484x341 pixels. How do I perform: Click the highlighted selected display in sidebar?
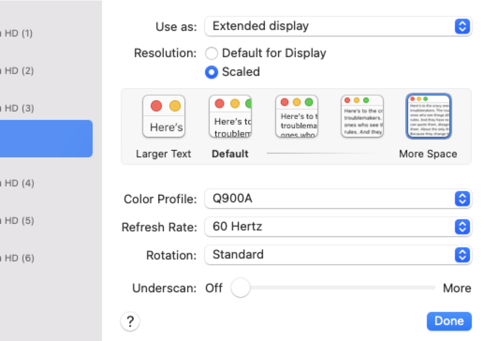click(x=46, y=138)
